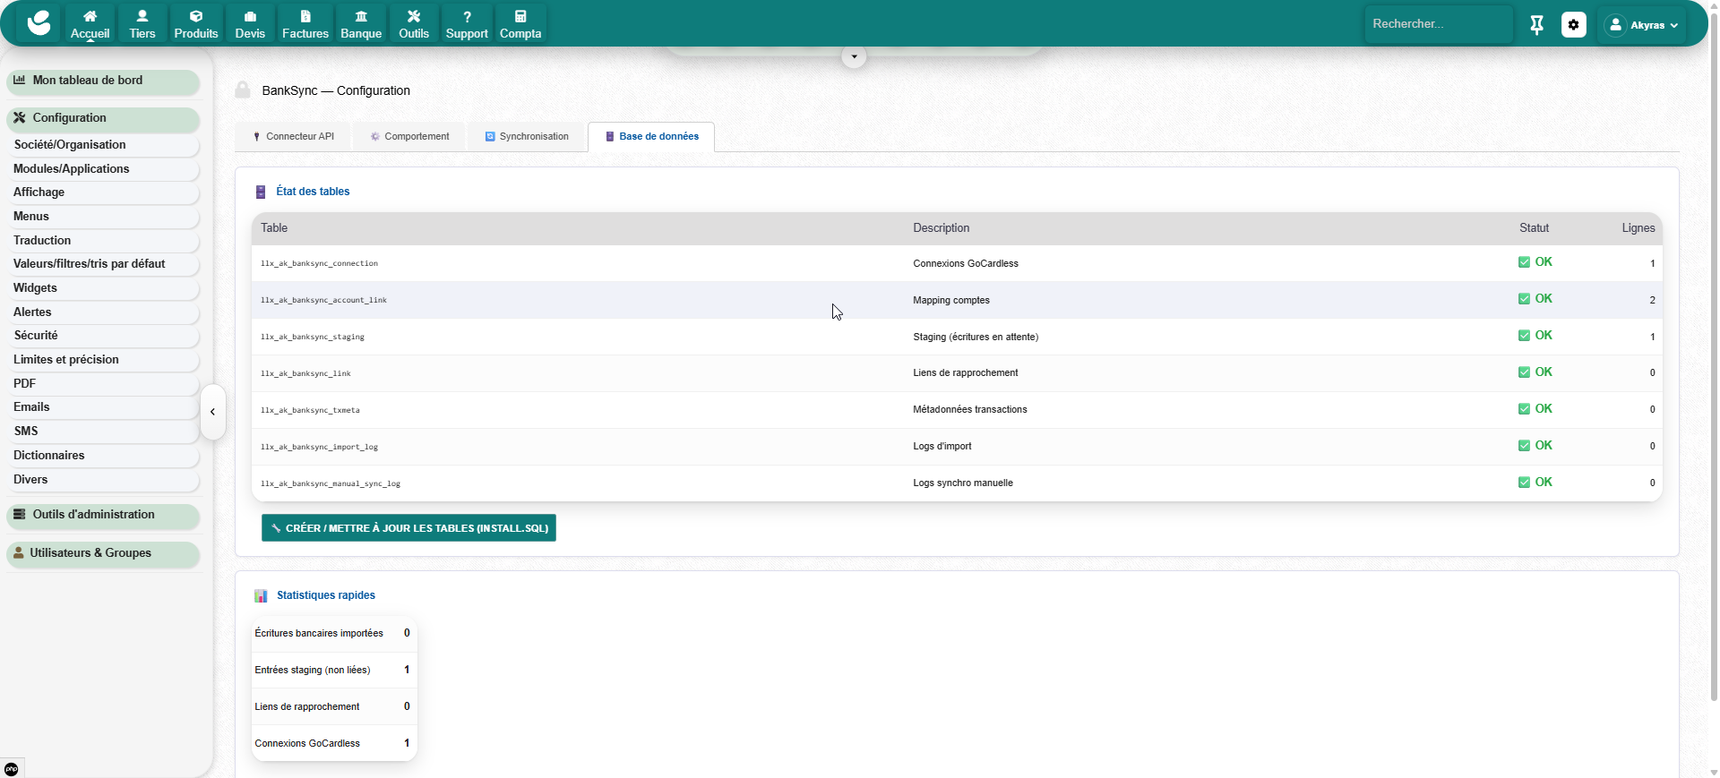Open the Produits box icon
This screenshot has width=1720, height=778.
(x=196, y=17)
